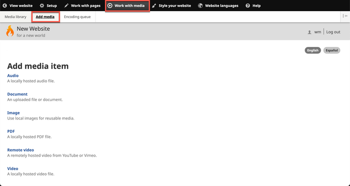Click the Work with pages pencil icon
This screenshot has height=186, width=350.
point(66,6)
